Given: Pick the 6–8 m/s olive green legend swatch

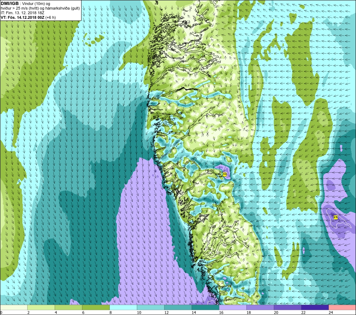Looking at the screenshot, I should (x=96, y=307).
